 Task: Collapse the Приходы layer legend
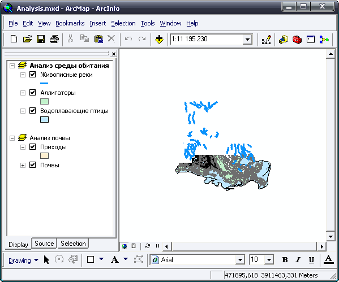pyautogui.click(x=23, y=147)
